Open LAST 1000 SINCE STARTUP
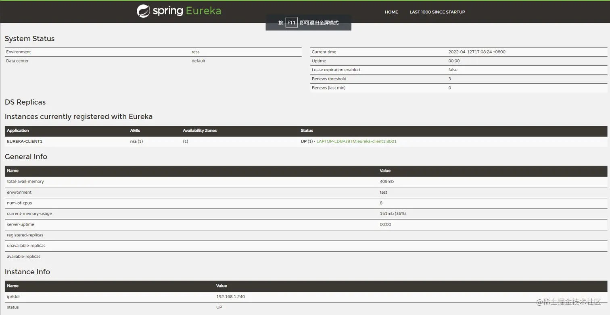 click(x=437, y=12)
